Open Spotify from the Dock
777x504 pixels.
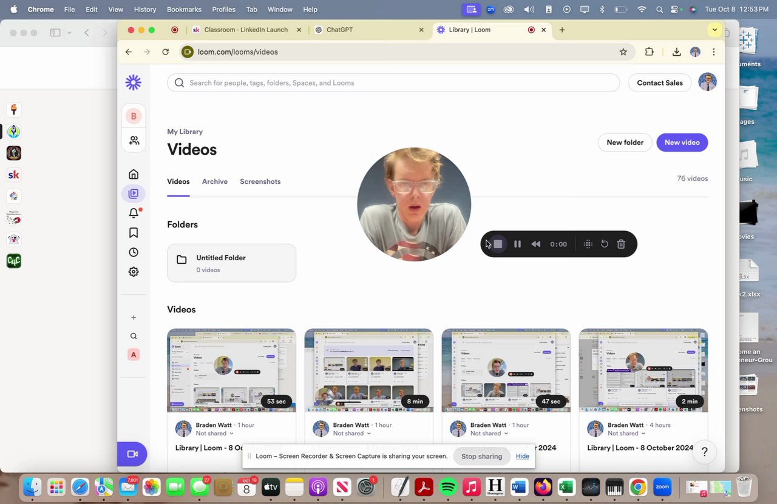point(448,486)
